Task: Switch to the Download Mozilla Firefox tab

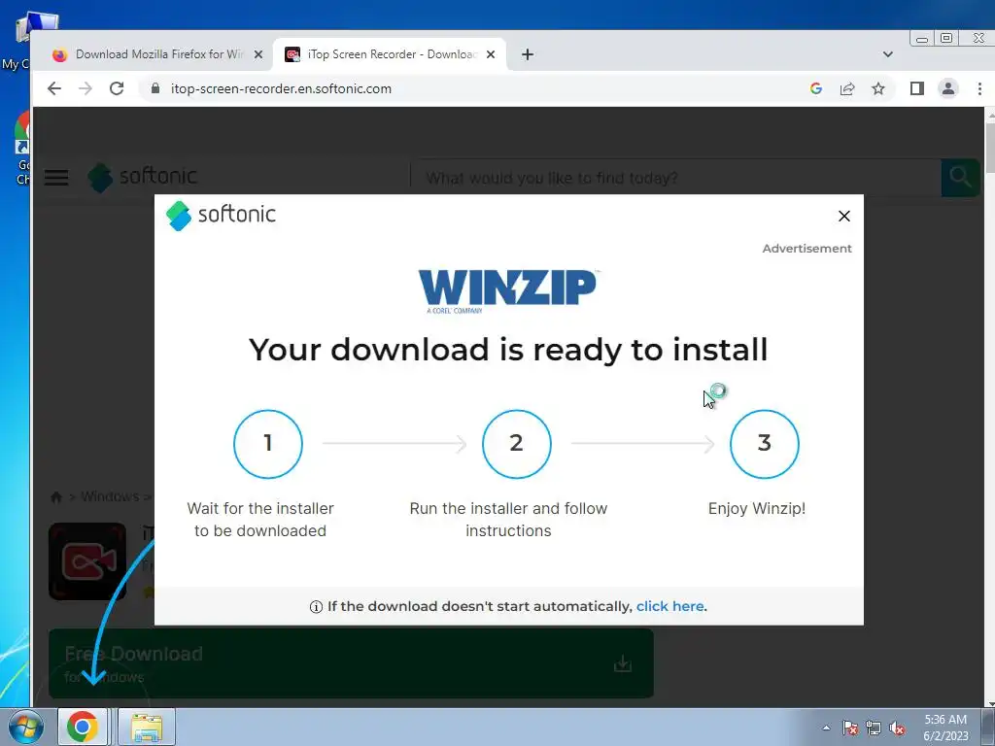Action: pyautogui.click(x=158, y=54)
